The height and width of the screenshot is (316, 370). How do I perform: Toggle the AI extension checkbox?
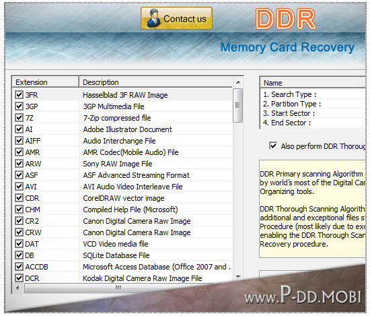click(19, 129)
